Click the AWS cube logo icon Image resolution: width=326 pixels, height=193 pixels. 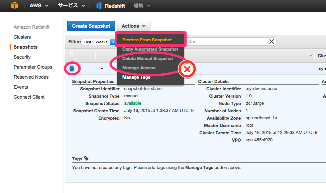coord(14,5)
